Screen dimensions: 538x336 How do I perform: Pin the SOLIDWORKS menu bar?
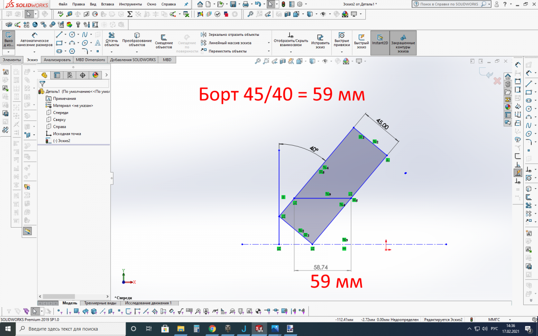click(187, 4)
